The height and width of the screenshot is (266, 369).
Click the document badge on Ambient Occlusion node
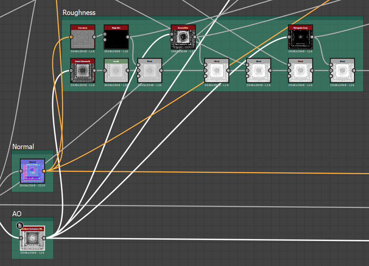(x=20, y=225)
